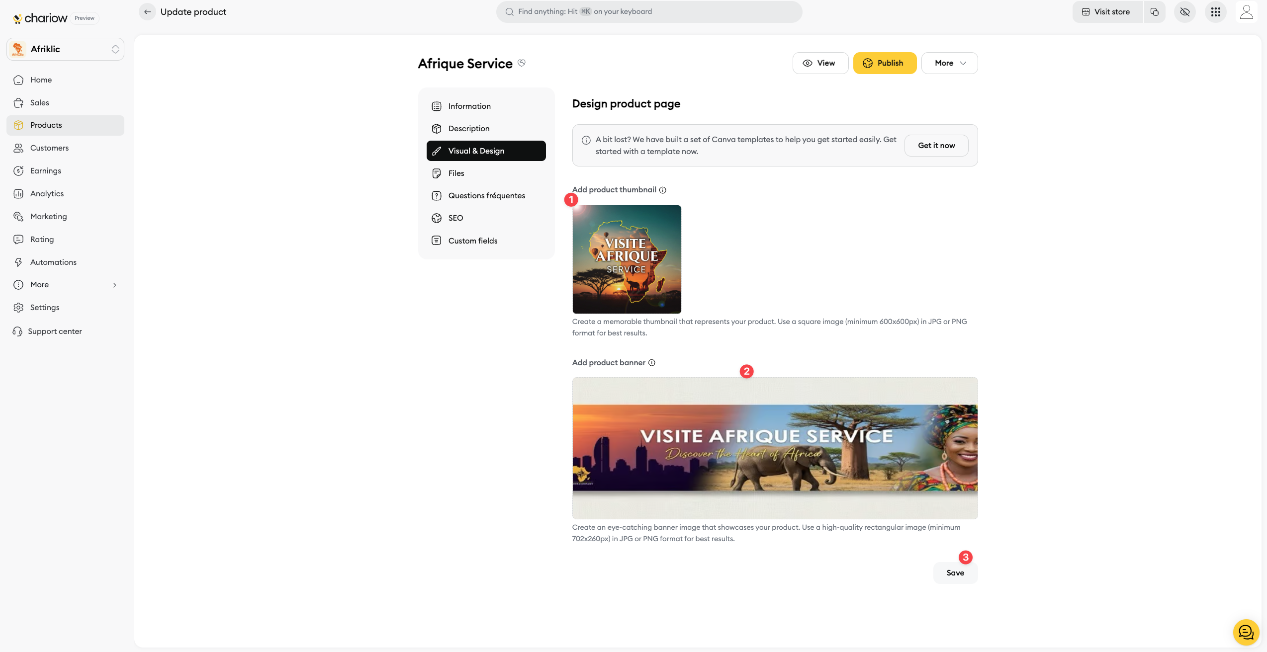Click the Find anything search field
Image resolution: width=1267 pixels, height=652 pixels.
[x=648, y=12]
